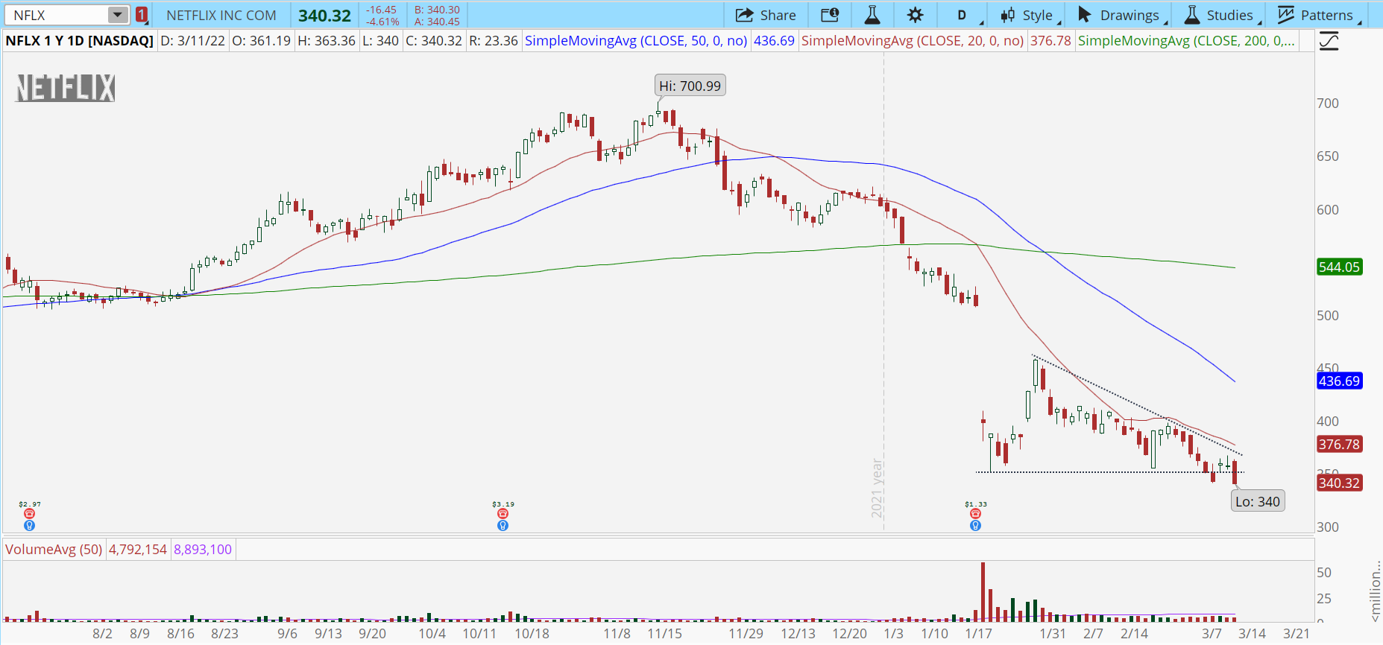Click the 3/14 date on the time axis
This screenshot has height=645, width=1383.
click(x=1253, y=634)
